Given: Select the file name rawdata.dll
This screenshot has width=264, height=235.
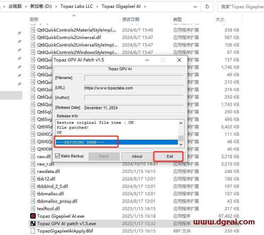Looking at the screenshot, I should pyautogui.click(x=49, y=171).
